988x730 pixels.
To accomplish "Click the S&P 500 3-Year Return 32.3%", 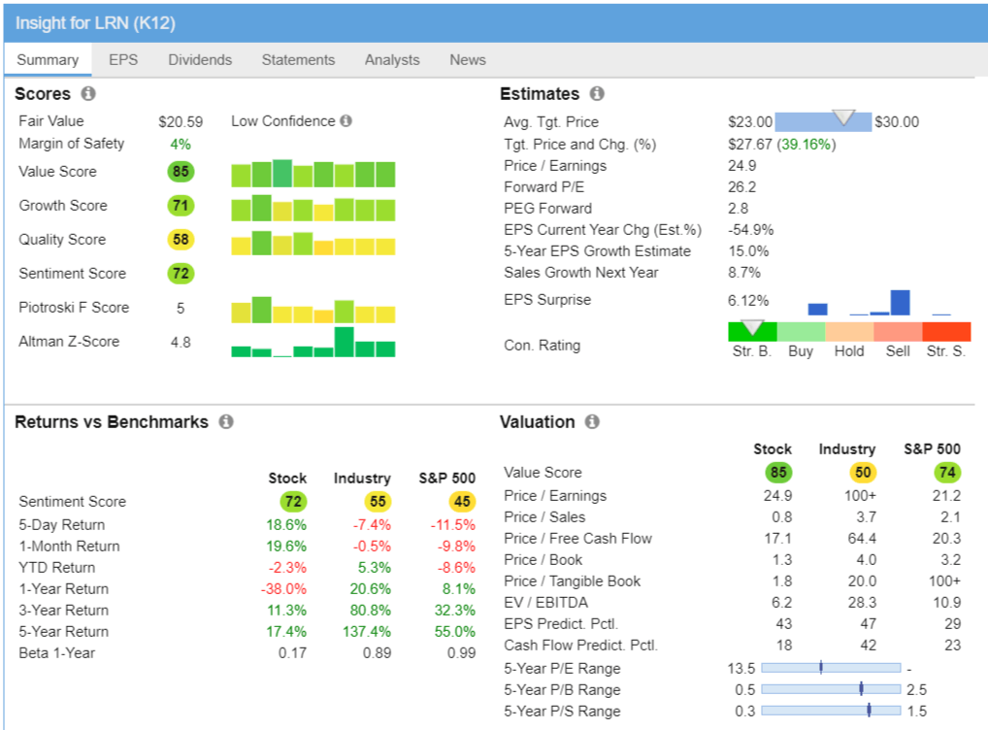I will [x=455, y=611].
